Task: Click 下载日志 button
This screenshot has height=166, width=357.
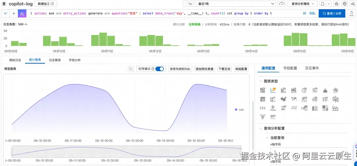Action: click(x=224, y=69)
